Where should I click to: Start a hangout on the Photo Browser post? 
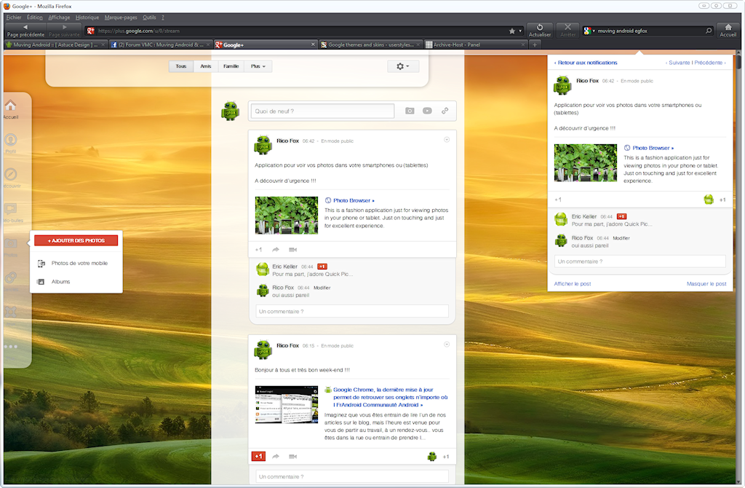292,250
